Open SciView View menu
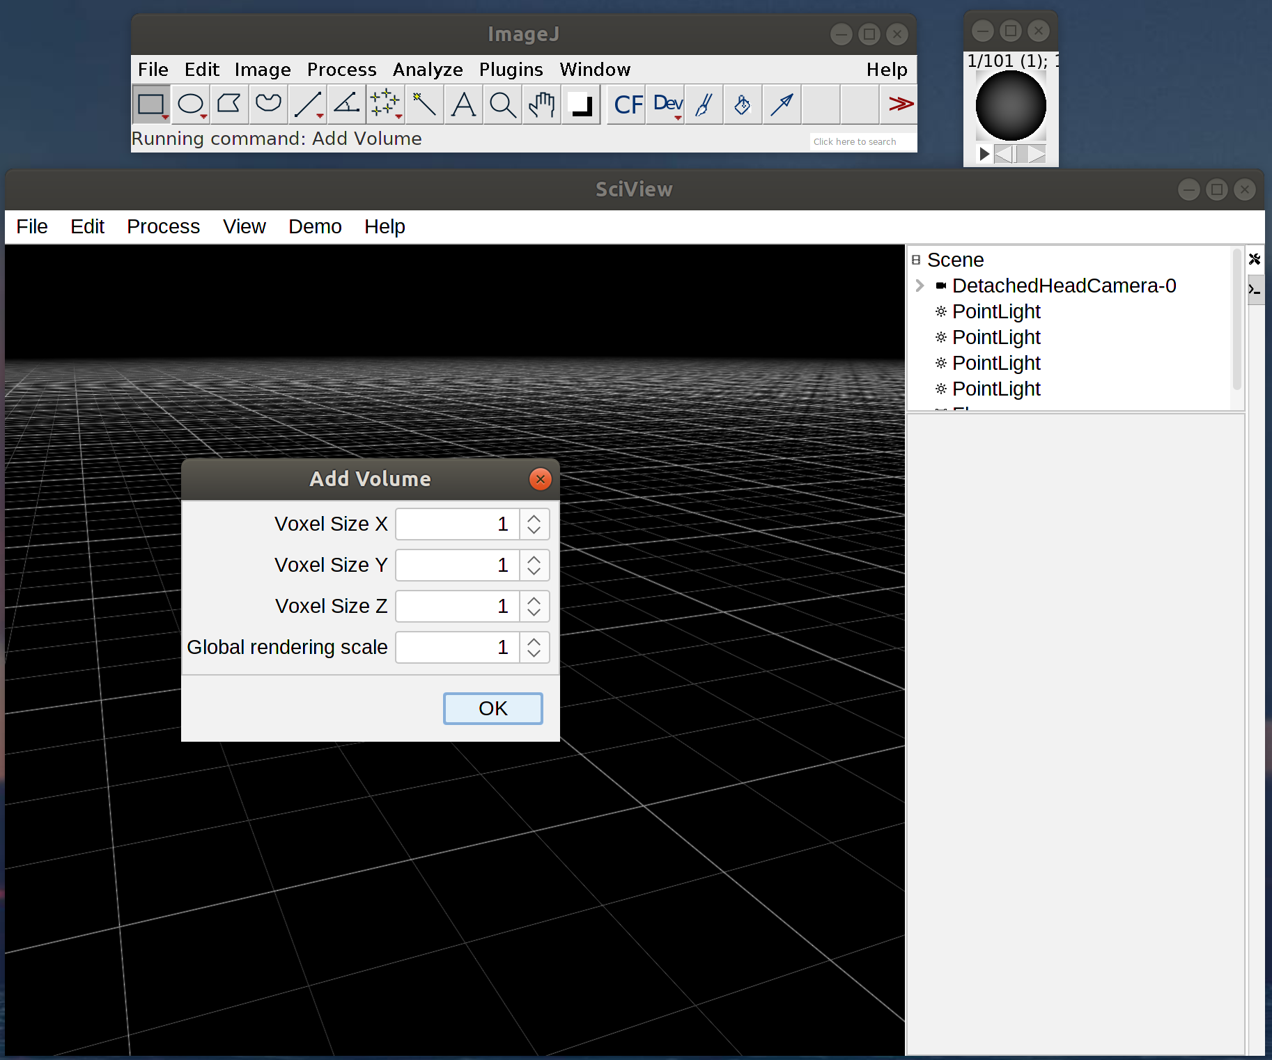Image resolution: width=1272 pixels, height=1060 pixels. pos(245,227)
